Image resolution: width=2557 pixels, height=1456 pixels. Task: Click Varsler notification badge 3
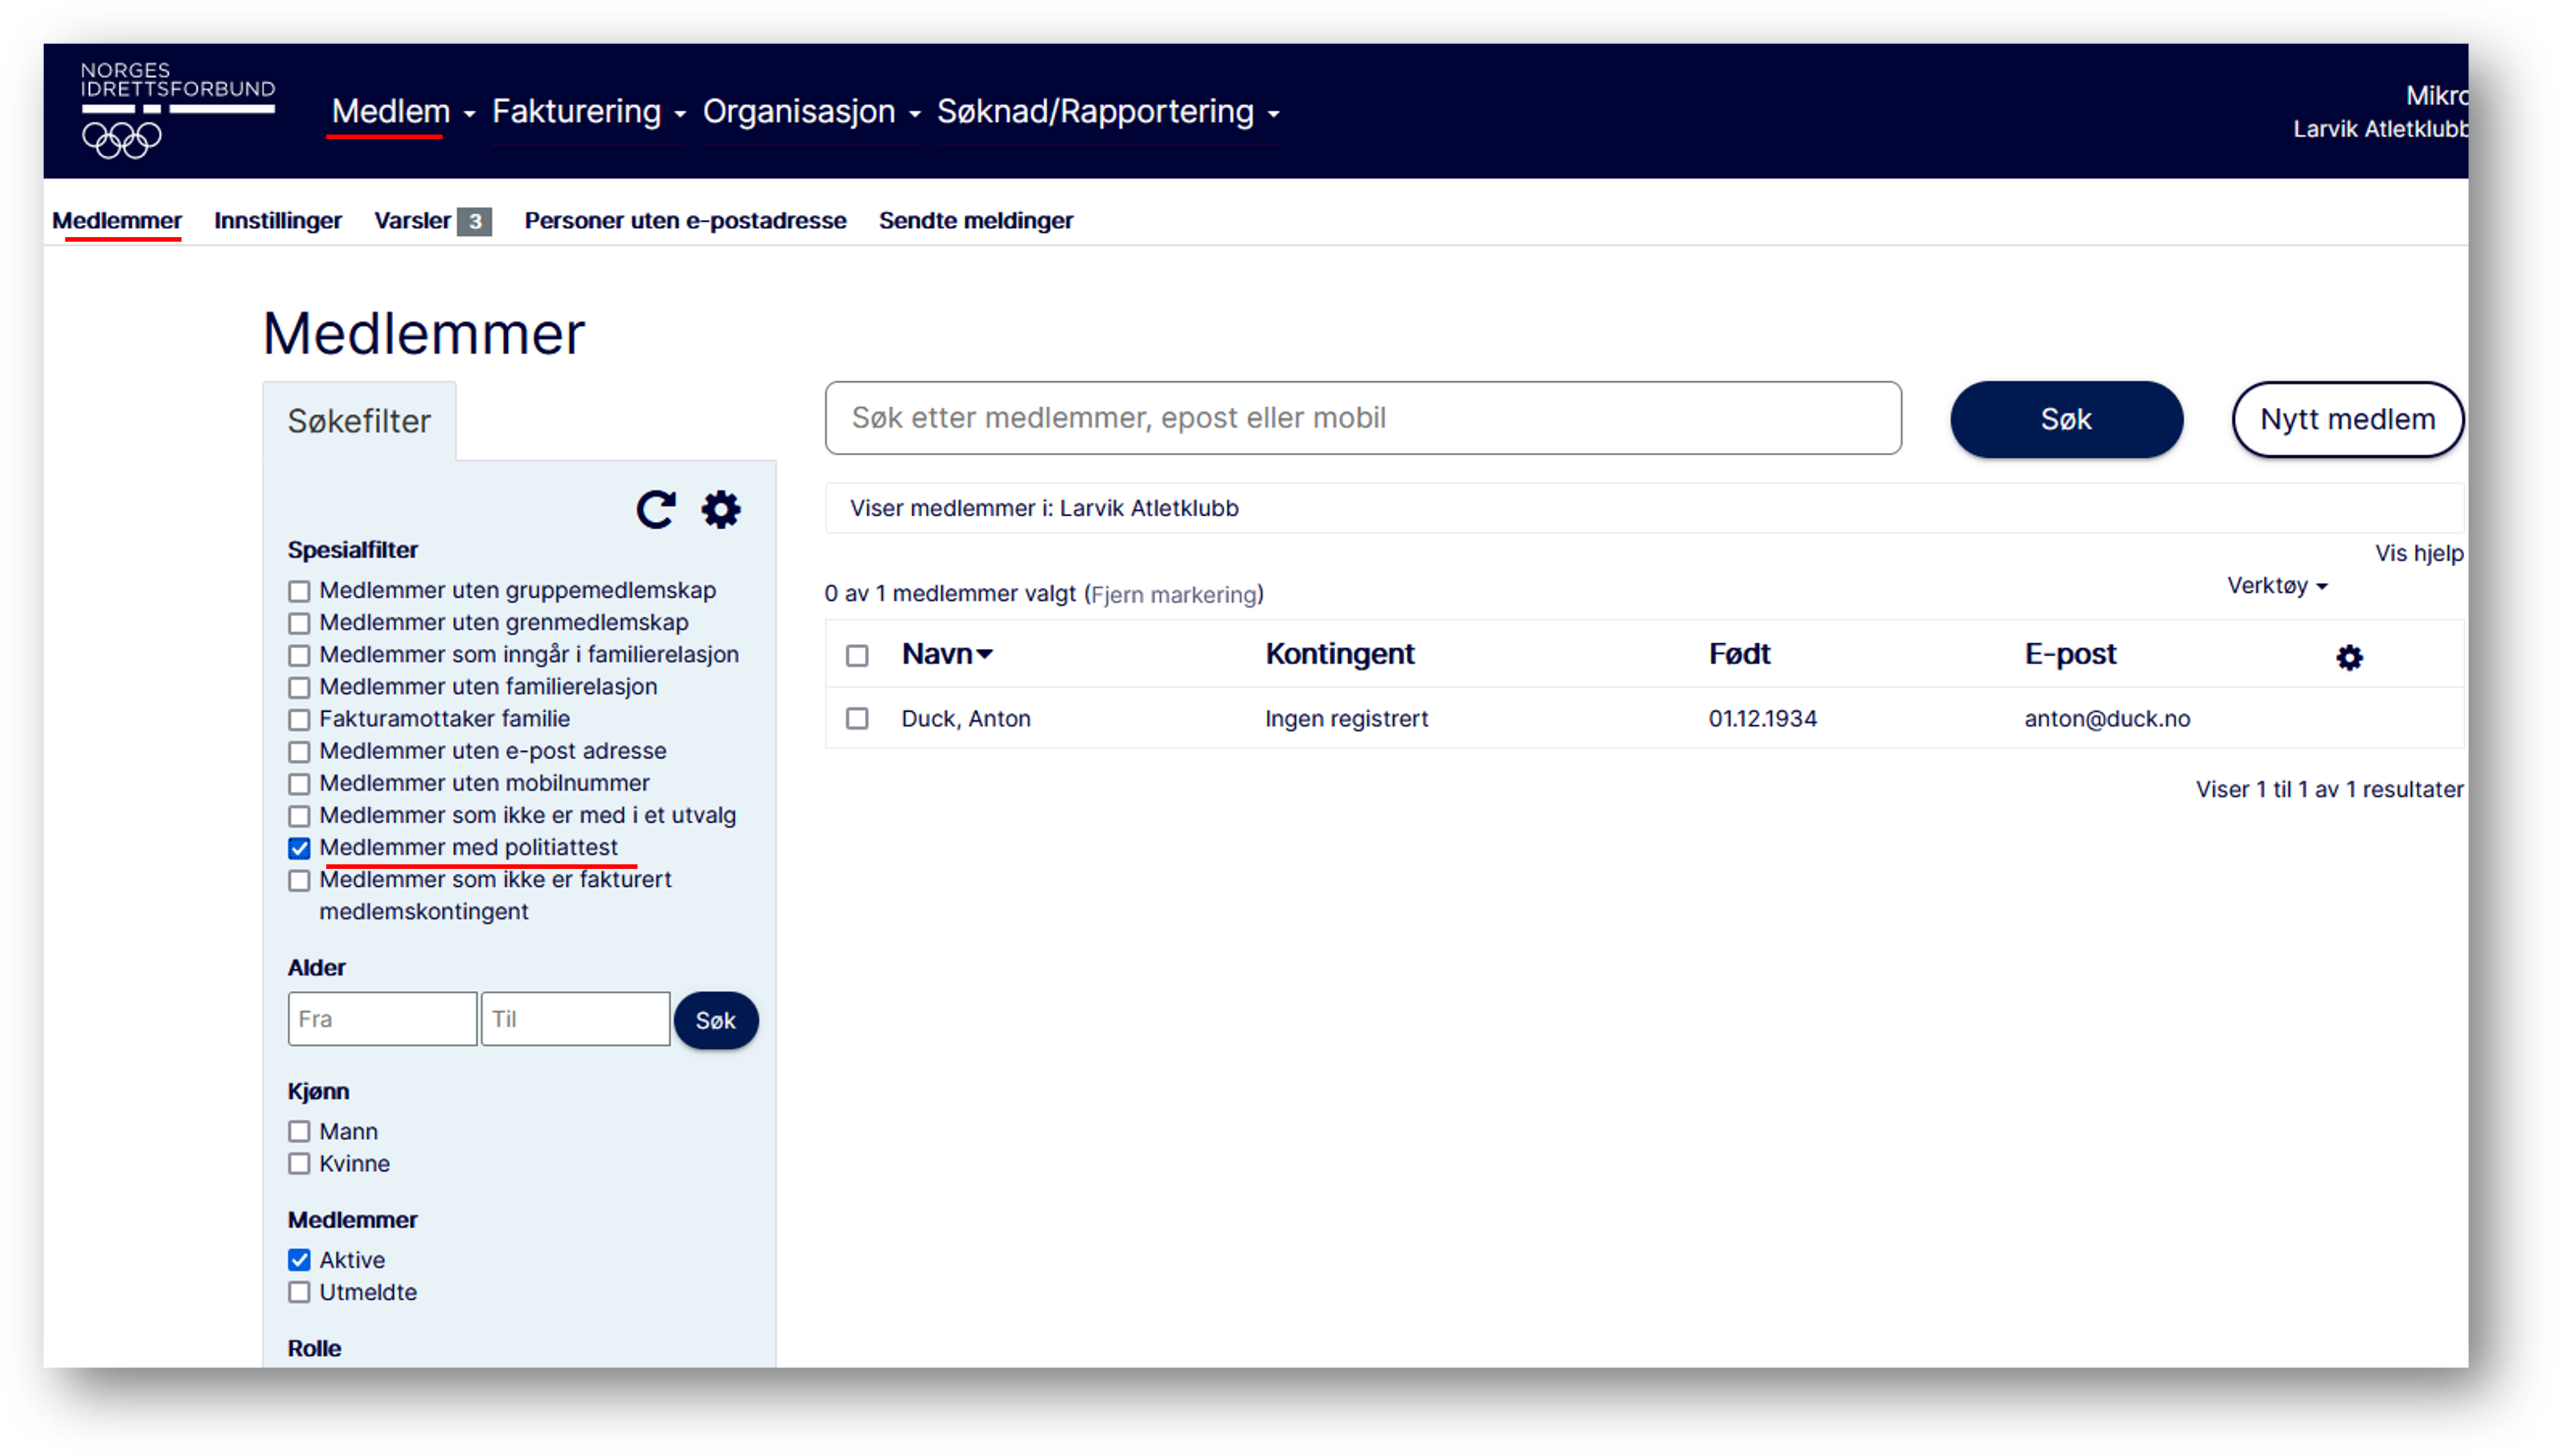[474, 221]
